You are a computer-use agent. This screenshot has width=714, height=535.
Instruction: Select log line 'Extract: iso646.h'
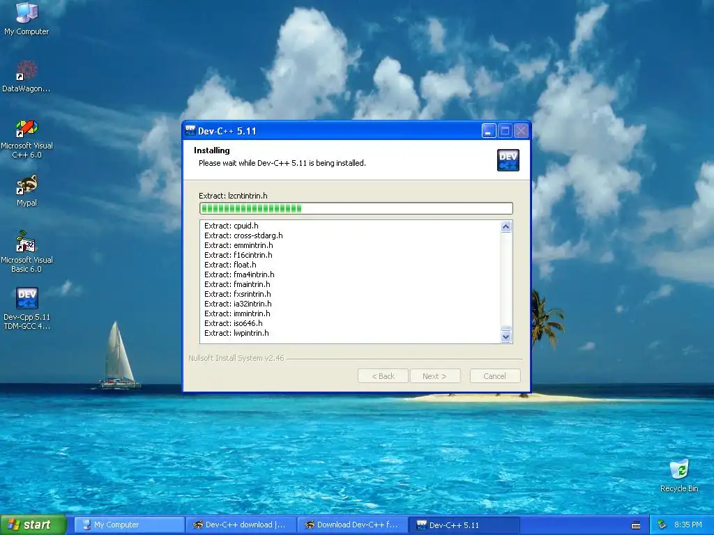point(234,323)
